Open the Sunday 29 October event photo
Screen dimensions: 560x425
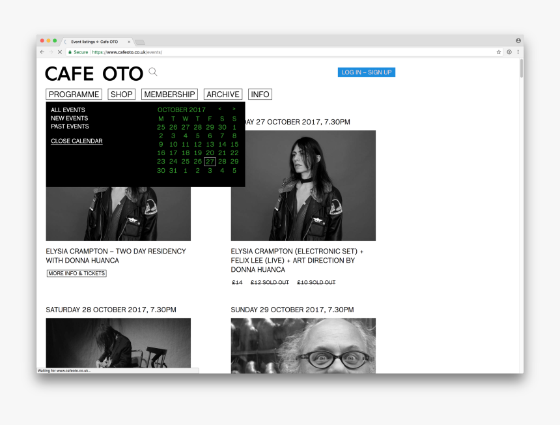pyautogui.click(x=303, y=345)
